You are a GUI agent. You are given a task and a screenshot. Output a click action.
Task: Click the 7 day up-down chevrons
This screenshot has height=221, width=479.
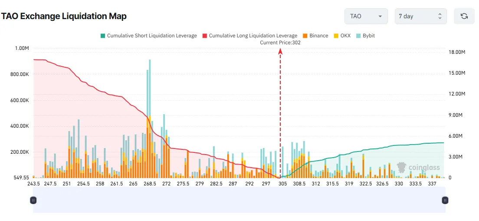pos(440,16)
